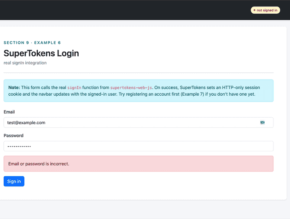The width and height of the screenshot is (290, 219).
Task: Focus the Email input field
Action: tap(139, 122)
